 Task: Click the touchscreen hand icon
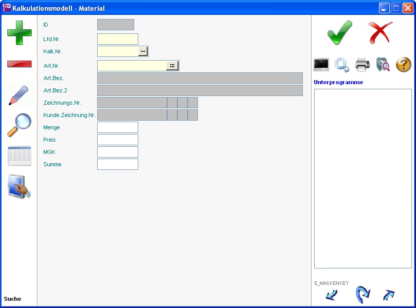[x=19, y=187]
